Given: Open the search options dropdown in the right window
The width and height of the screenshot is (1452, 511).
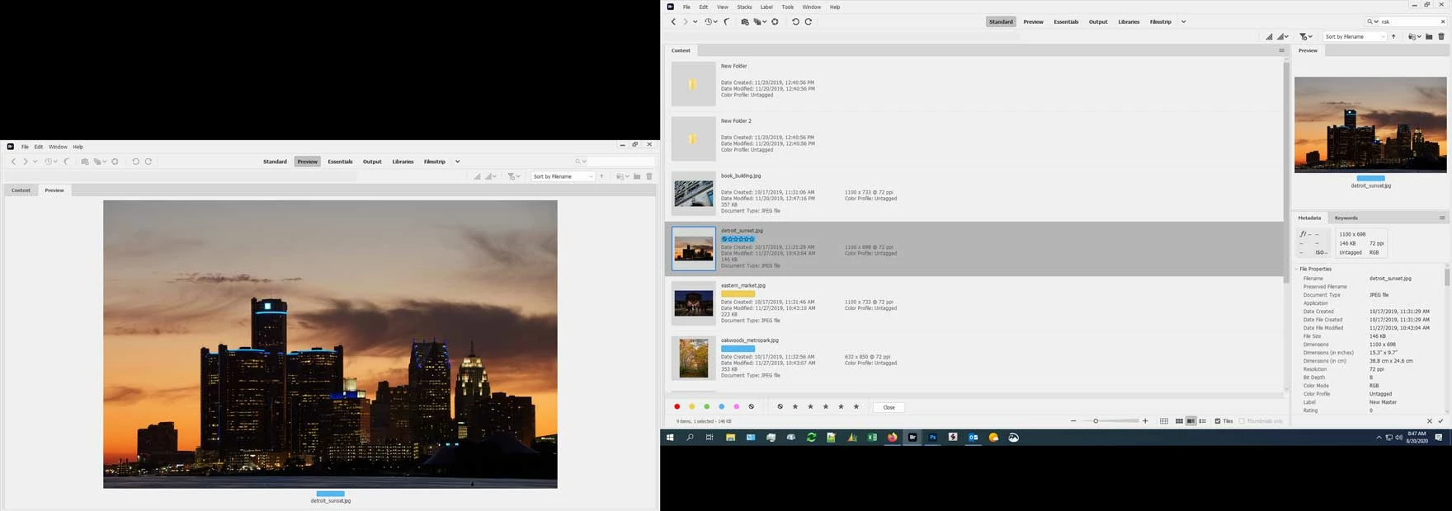Looking at the screenshot, I should [1372, 21].
